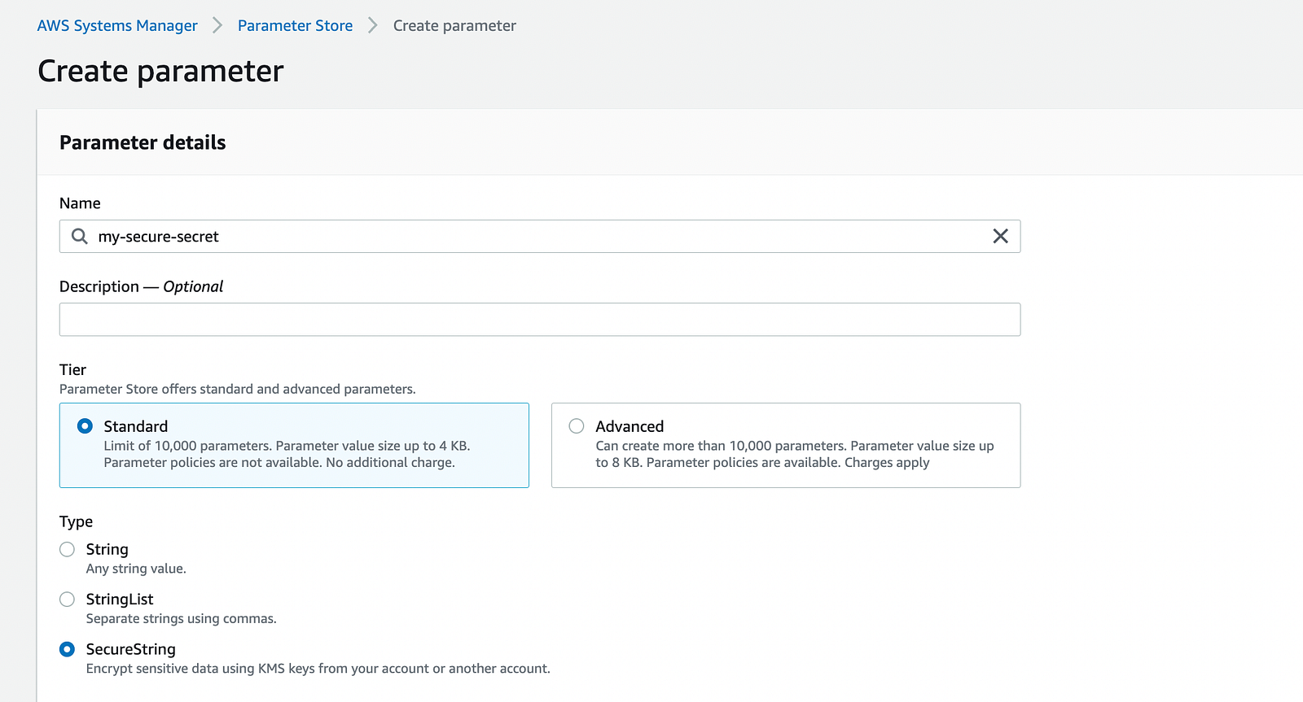This screenshot has width=1303, height=702.
Task: Click the 'Description — Optional' field label
Action: 141,286
